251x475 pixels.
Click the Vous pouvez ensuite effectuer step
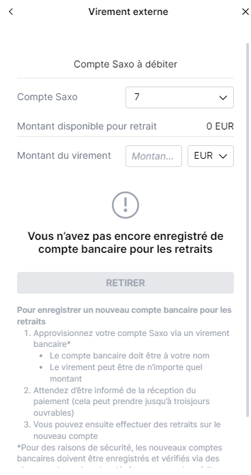127,430
